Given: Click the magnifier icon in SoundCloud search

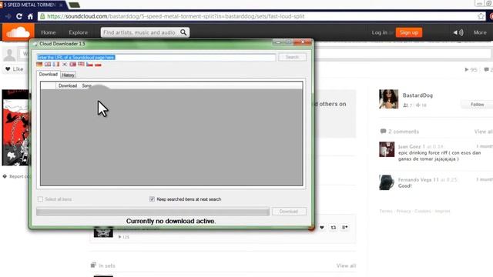Looking at the screenshot, I should [183, 32].
